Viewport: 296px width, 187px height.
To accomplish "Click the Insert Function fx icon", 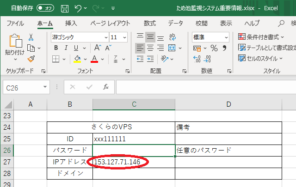I will tap(106, 86).
